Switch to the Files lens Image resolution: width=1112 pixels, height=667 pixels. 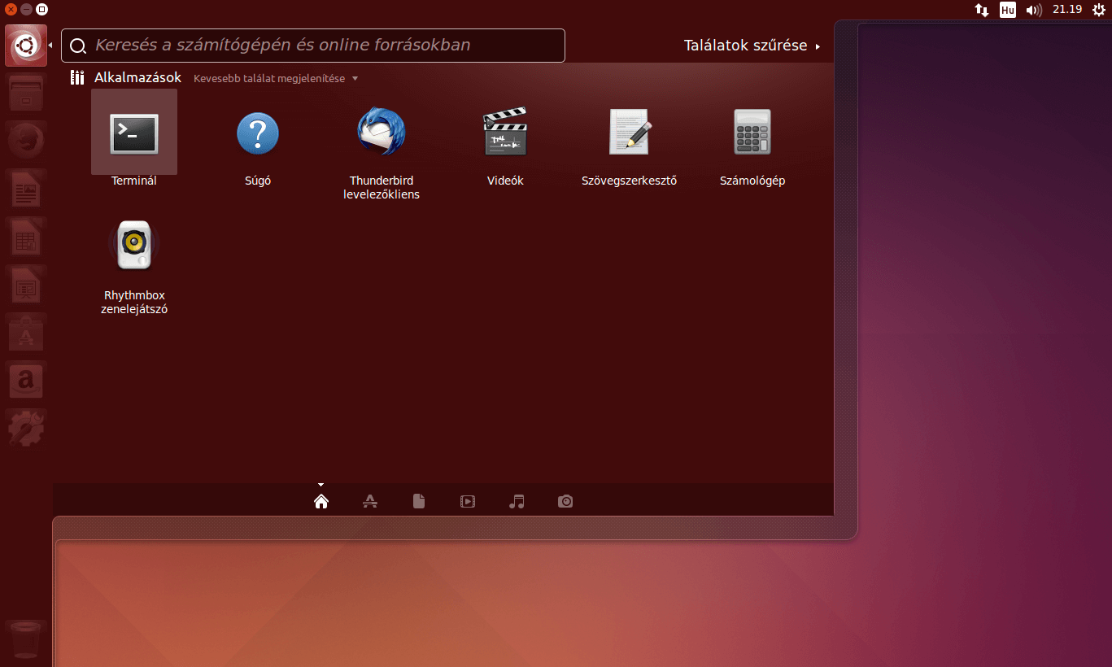419,501
